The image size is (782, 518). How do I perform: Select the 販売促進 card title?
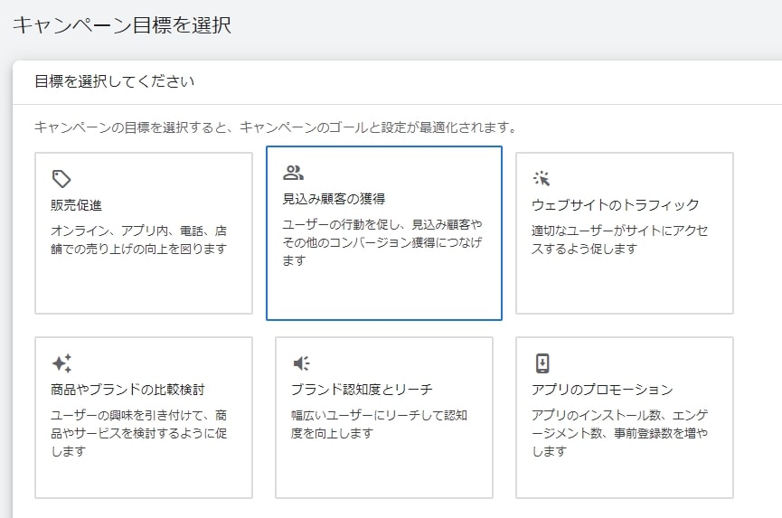tap(76, 205)
